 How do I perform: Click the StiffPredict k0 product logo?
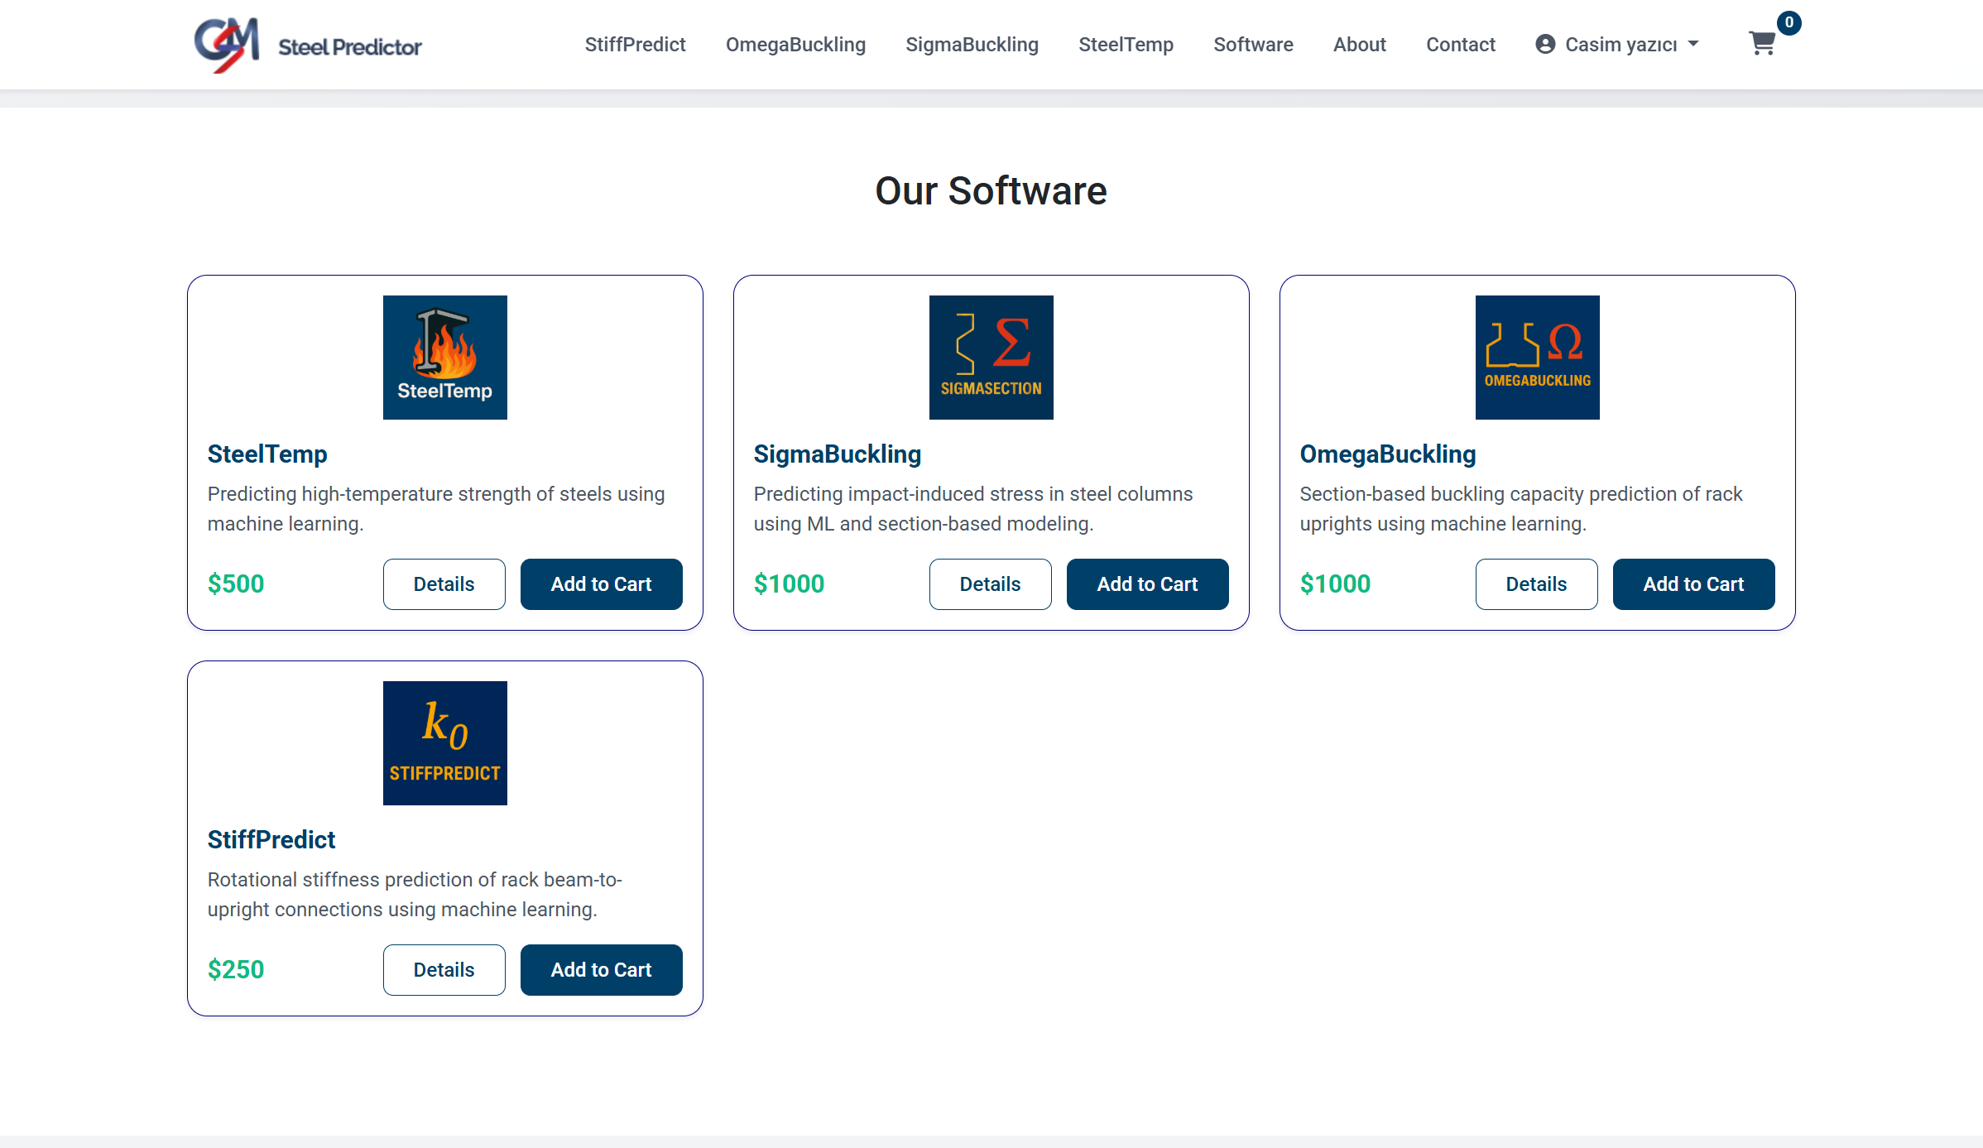click(x=444, y=742)
